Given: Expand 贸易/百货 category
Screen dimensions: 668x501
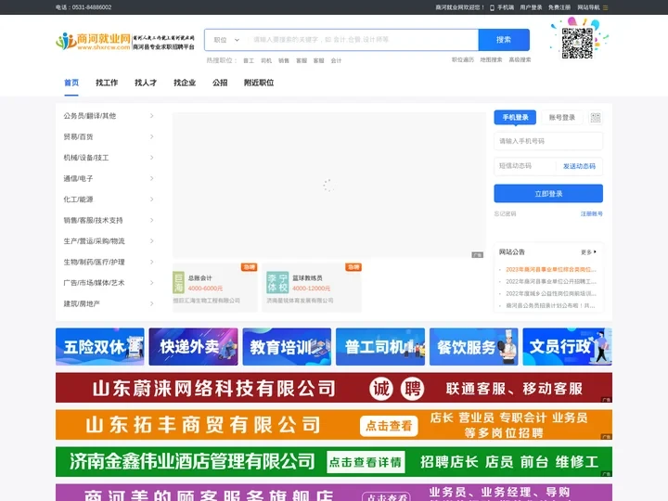Looking at the screenshot, I should click(109, 136).
